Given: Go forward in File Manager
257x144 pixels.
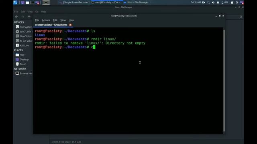Looking at the screenshot, I should click(23, 17).
